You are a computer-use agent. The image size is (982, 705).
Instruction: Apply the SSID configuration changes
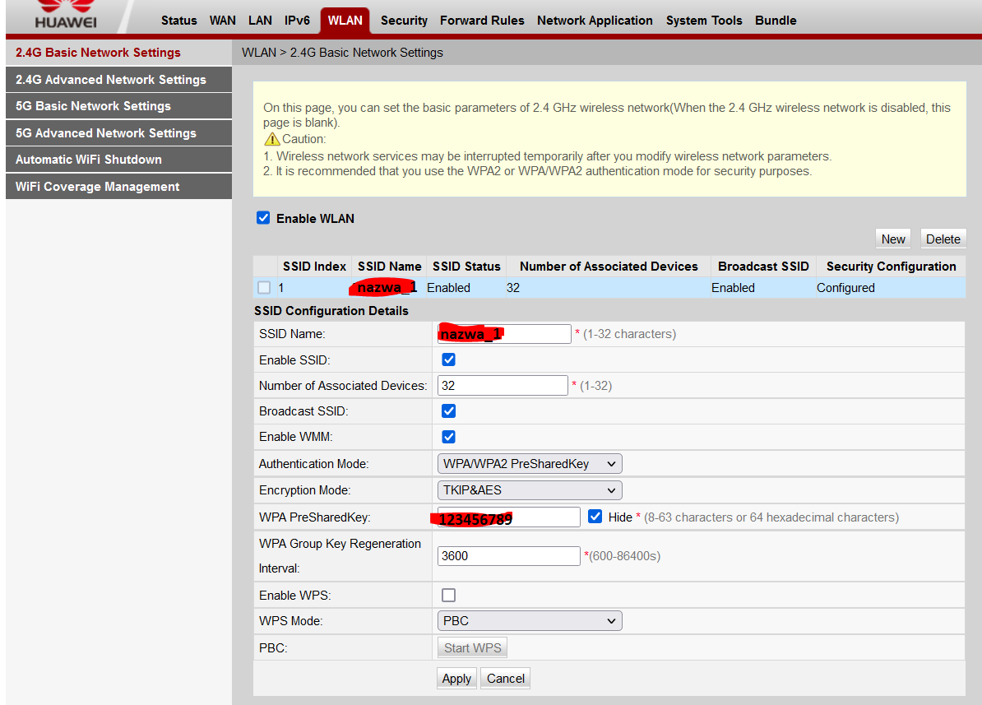click(x=456, y=678)
